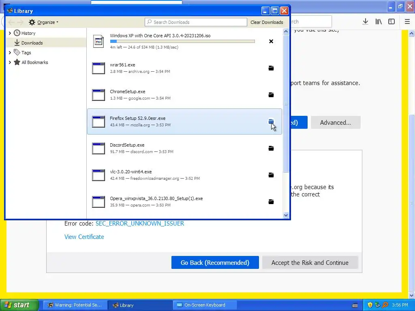Open the Organize gear menu

[43, 22]
